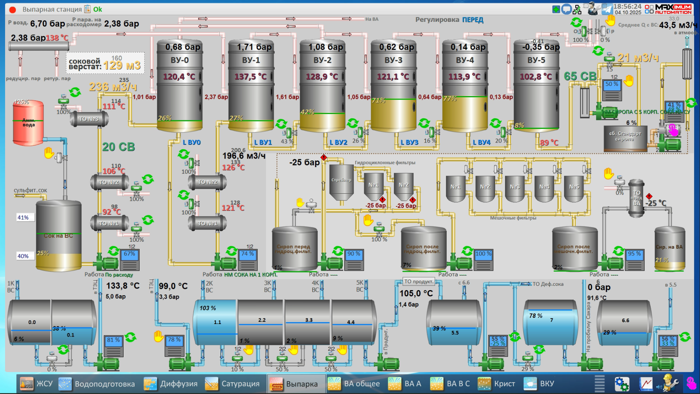Open the Регулировка ПЕРЕД mode selector
Viewport: 700px width, 394px height.
(473, 20)
